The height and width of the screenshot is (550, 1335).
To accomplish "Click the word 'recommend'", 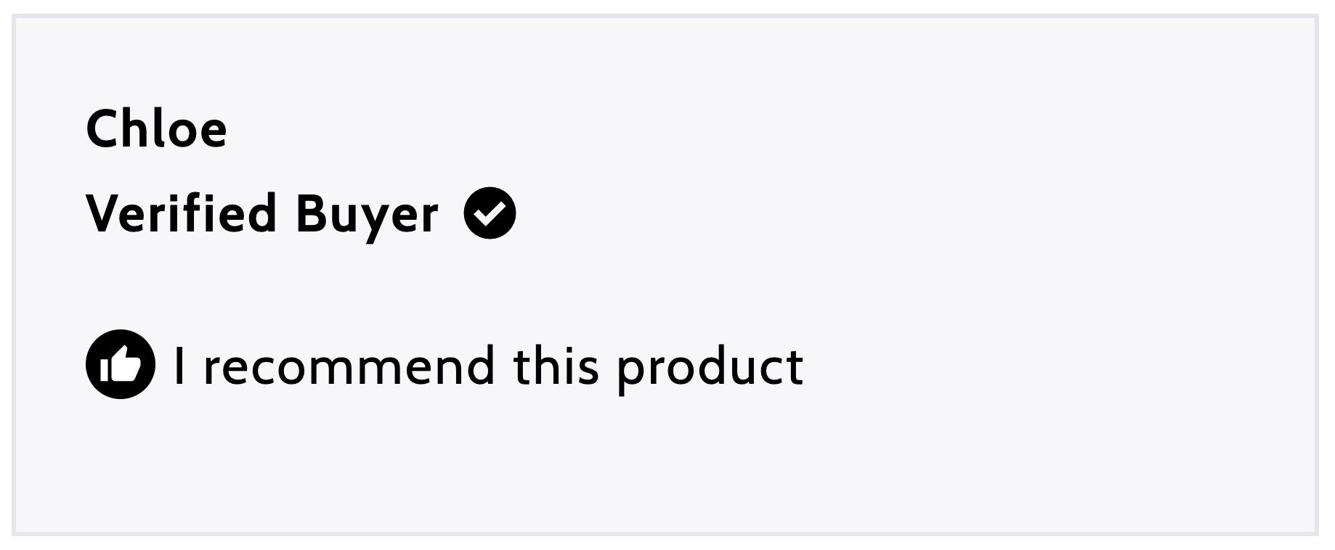I will (349, 367).
